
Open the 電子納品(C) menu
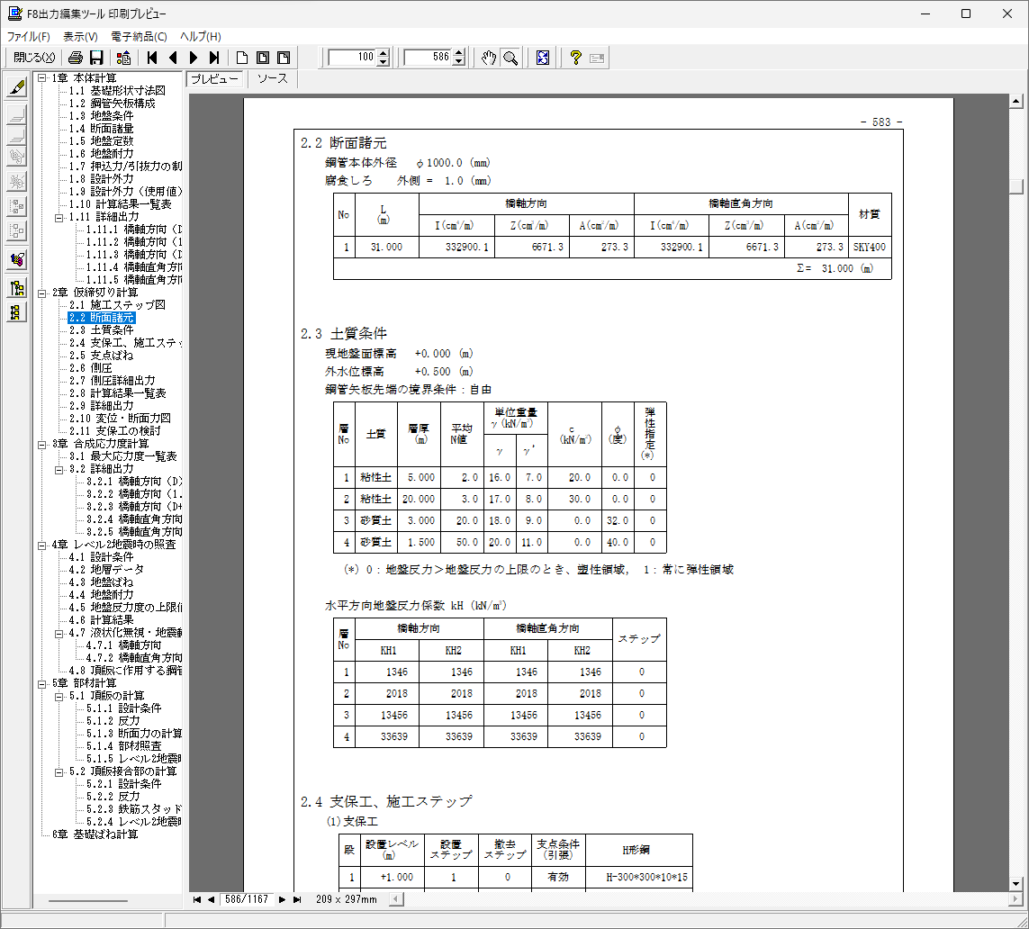pos(139,37)
